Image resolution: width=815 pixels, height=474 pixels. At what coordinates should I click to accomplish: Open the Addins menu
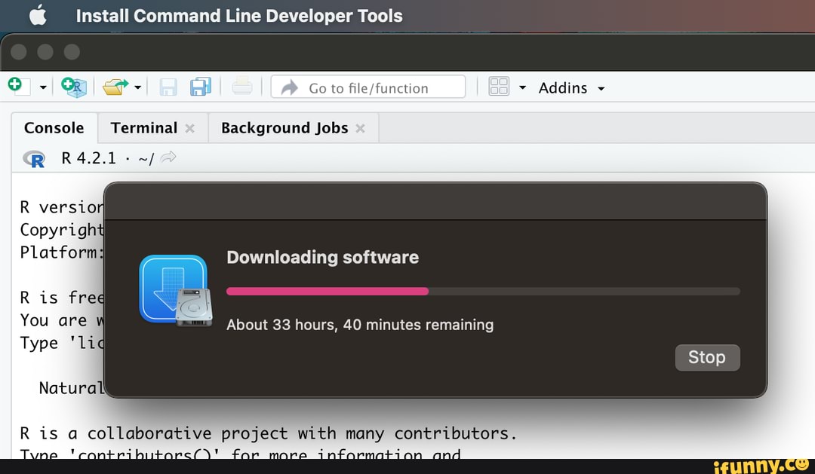(571, 88)
